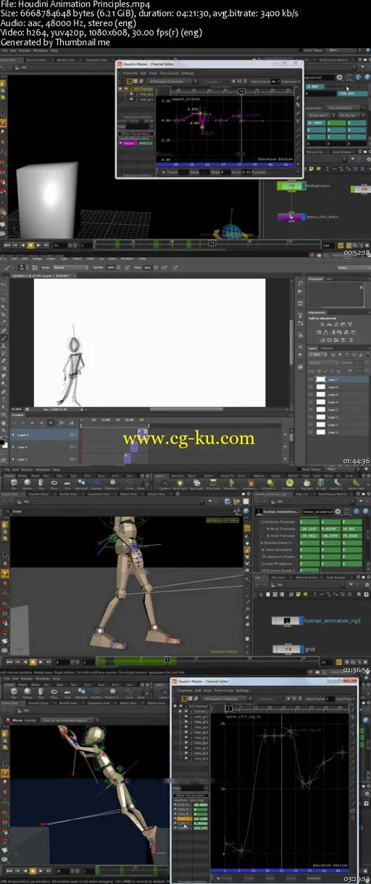Open View menu in fourth frame's Channel Editor
Viewport: 371px width, 884px height.
pos(209,690)
